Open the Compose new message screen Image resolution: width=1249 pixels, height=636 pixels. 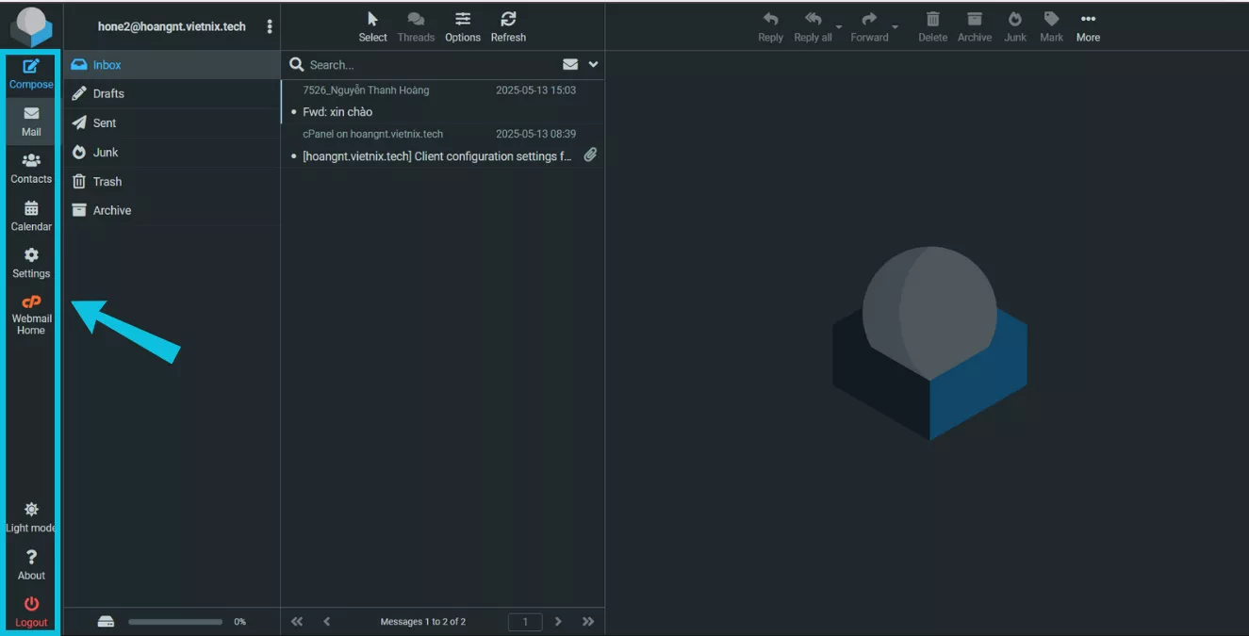pyautogui.click(x=31, y=73)
